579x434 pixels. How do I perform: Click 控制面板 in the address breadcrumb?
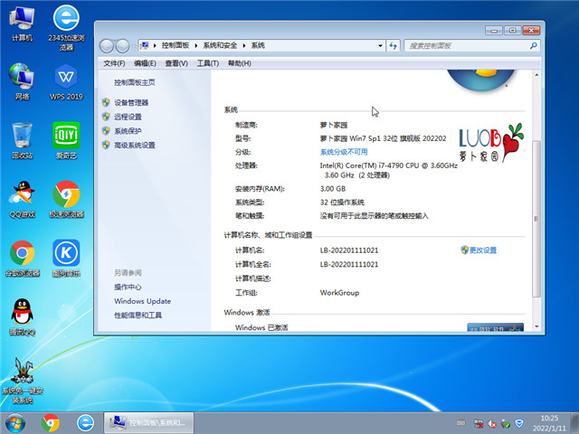pyautogui.click(x=176, y=45)
